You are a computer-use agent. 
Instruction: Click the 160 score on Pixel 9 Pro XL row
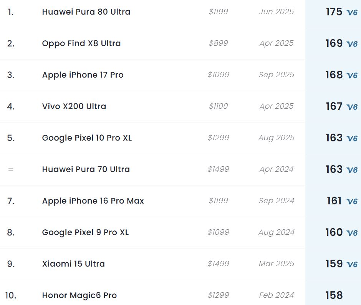334,232
